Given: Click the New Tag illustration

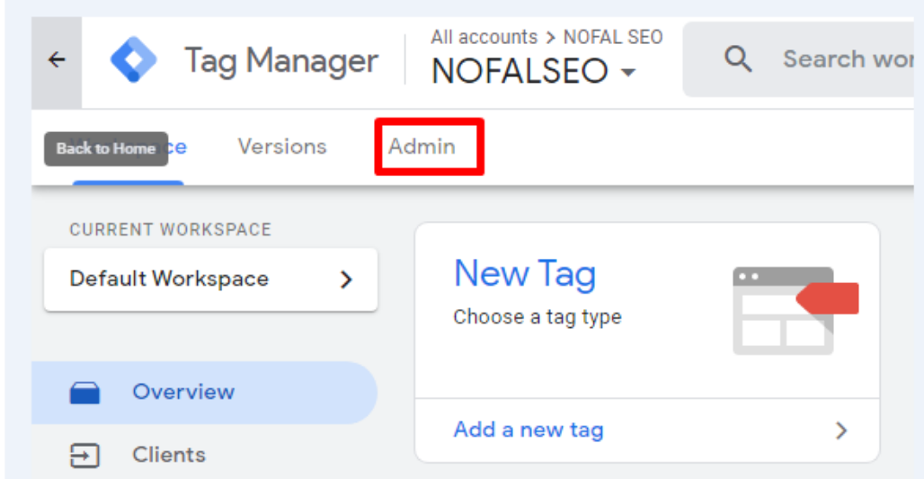Looking at the screenshot, I should coord(795,310).
